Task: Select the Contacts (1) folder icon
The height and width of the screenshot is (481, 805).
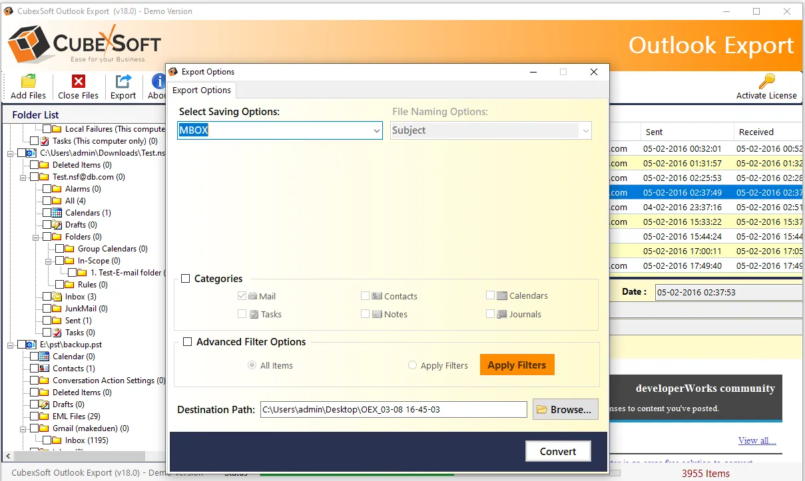Action: point(44,369)
